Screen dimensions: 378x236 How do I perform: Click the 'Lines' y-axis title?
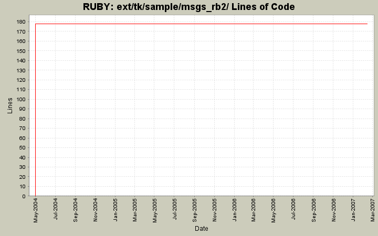point(9,105)
